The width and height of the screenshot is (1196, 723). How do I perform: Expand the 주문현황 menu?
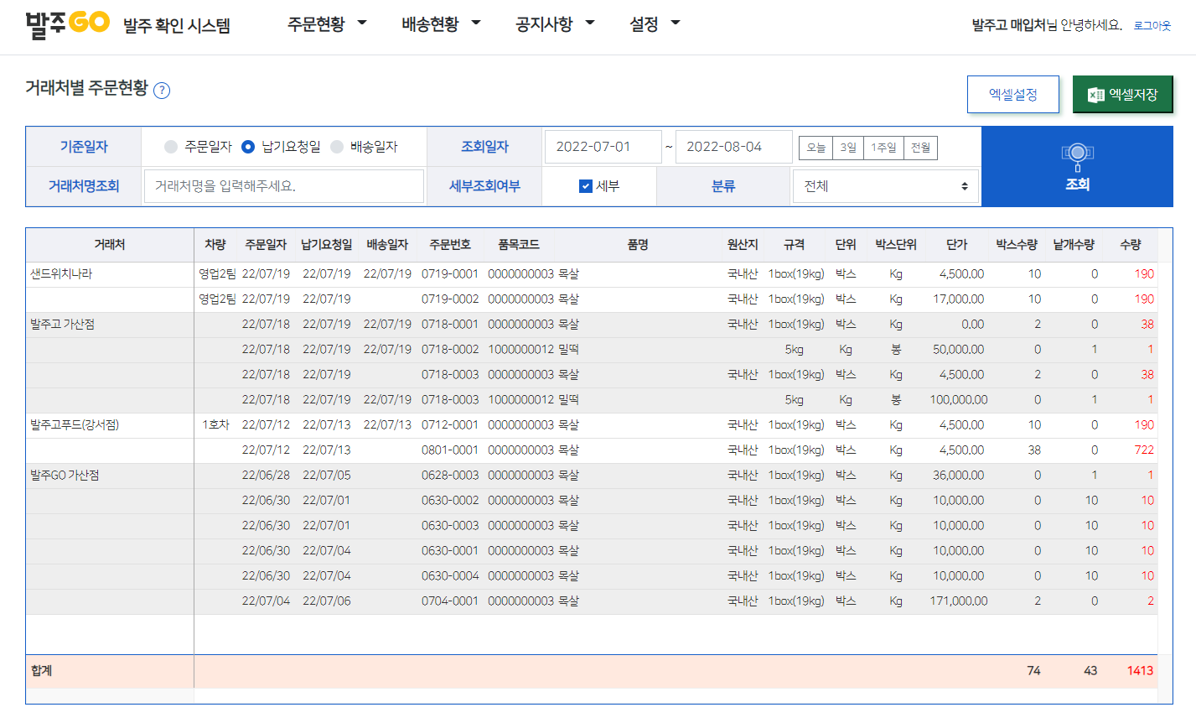click(x=327, y=24)
